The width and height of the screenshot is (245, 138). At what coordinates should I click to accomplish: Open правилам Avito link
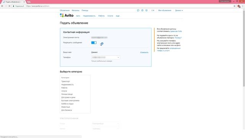(176, 31)
